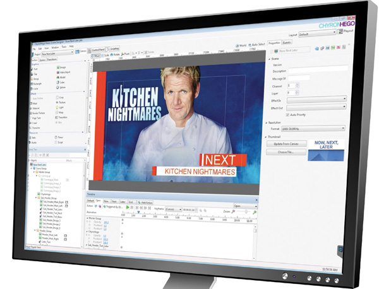Open the Keyframe dropdown in Timeline
Viewport: 379px width, 289px height.
173,209
